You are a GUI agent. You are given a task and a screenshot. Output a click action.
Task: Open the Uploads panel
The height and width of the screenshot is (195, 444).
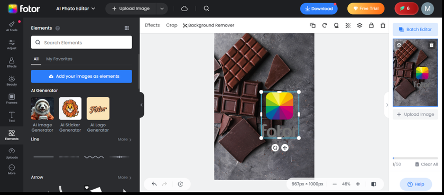pos(12,153)
